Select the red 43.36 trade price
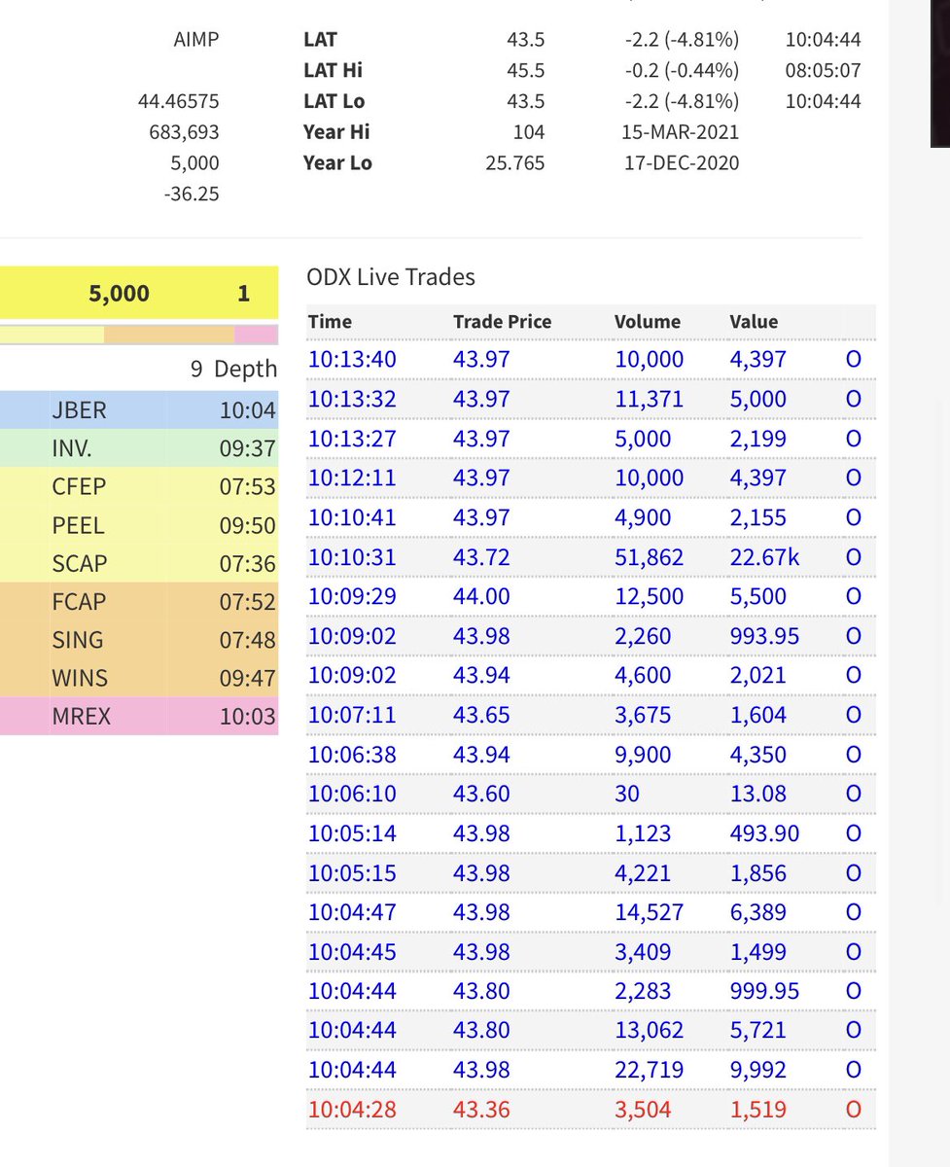Image resolution: width=950 pixels, height=1167 pixels. pos(481,1110)
